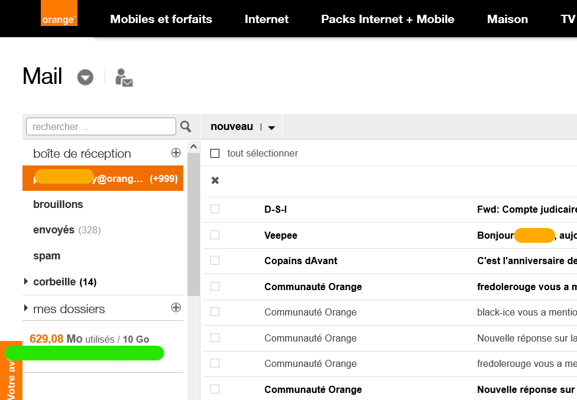
Task: Check the 'black-ice vous a mentio' message
Action: click(x=215, y=312)
